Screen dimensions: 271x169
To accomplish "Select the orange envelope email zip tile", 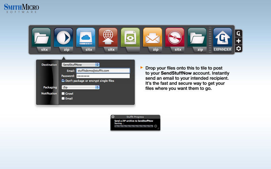I will (x=152, y=40).
